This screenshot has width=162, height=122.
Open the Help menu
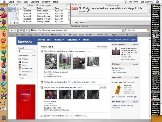pyautogui.click(x=56, y=2)
